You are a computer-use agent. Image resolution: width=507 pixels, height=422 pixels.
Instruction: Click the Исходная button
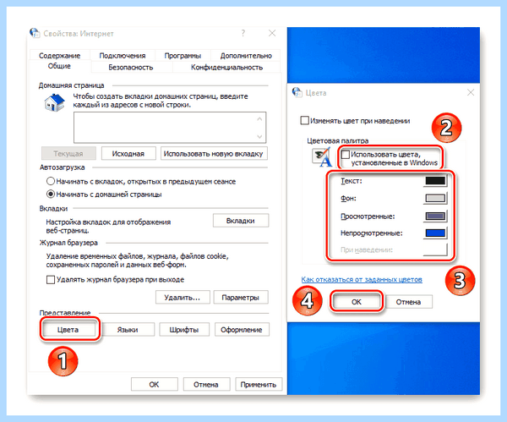point(128,153)
